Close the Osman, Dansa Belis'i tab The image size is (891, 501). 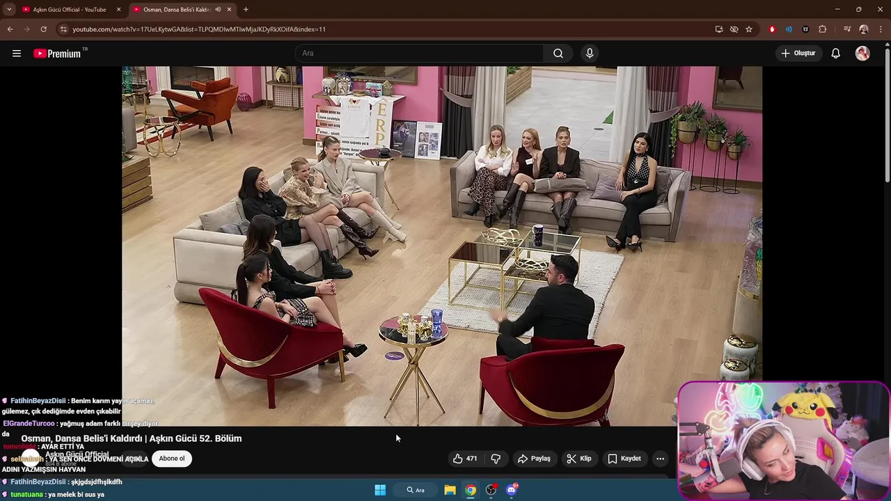[x=229, y=10]
